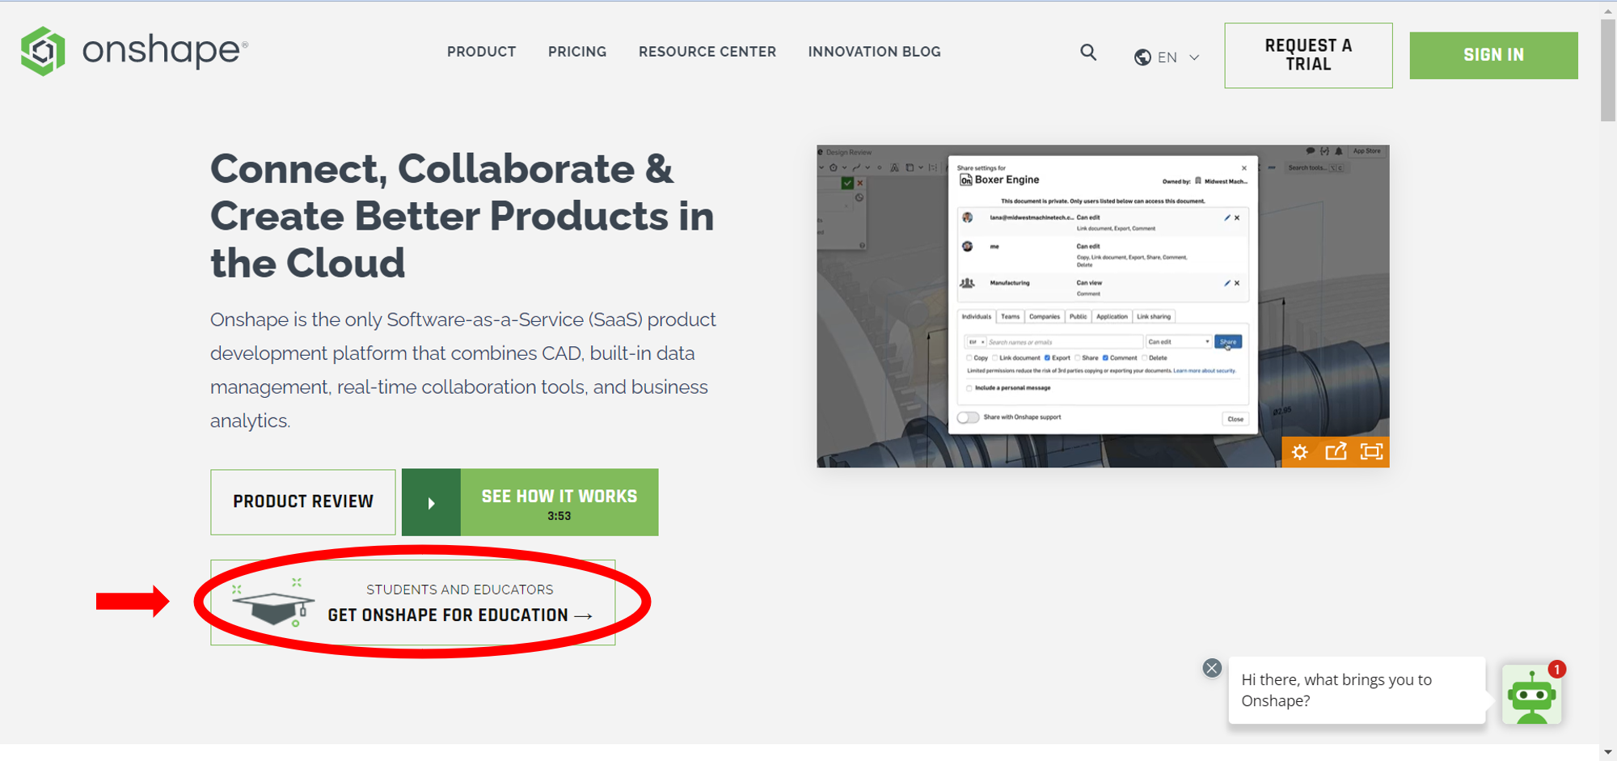This screenshot has height=761, width=1617.
Task: Click edit pencil for Manufacturing row
Action: click(x=1226, y=283)
